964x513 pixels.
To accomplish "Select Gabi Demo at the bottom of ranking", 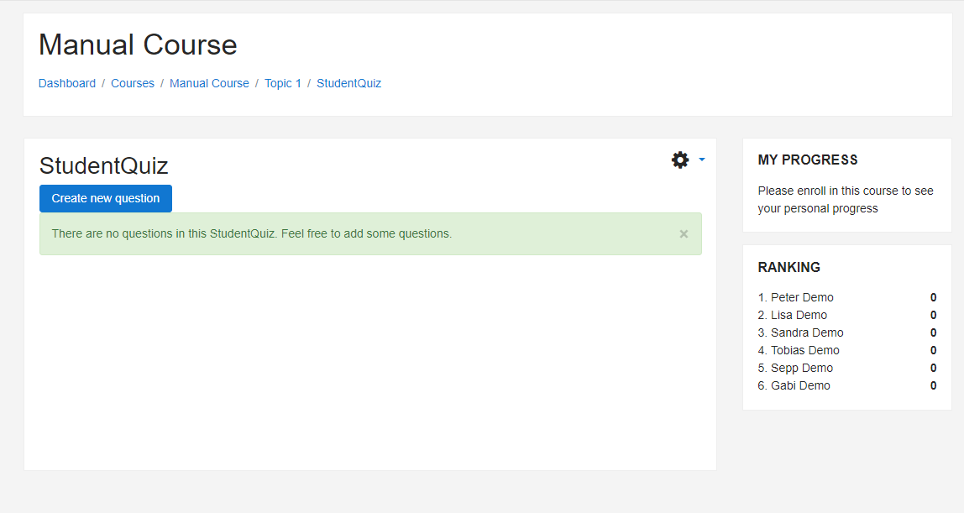I will (800, 385).
